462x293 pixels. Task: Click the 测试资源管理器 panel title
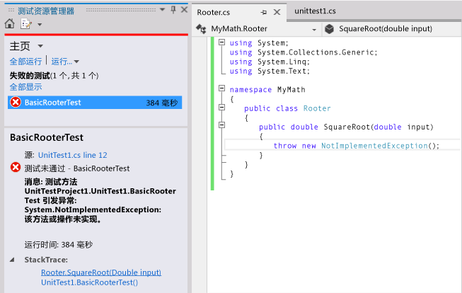point(46,11)
